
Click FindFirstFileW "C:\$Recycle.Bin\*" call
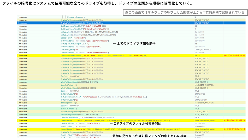tap(81, 135)
